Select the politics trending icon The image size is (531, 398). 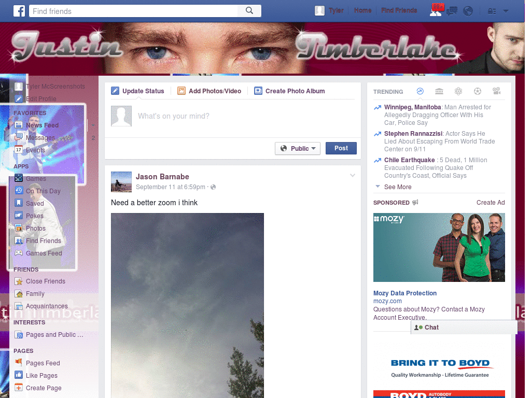pos(439,91)
